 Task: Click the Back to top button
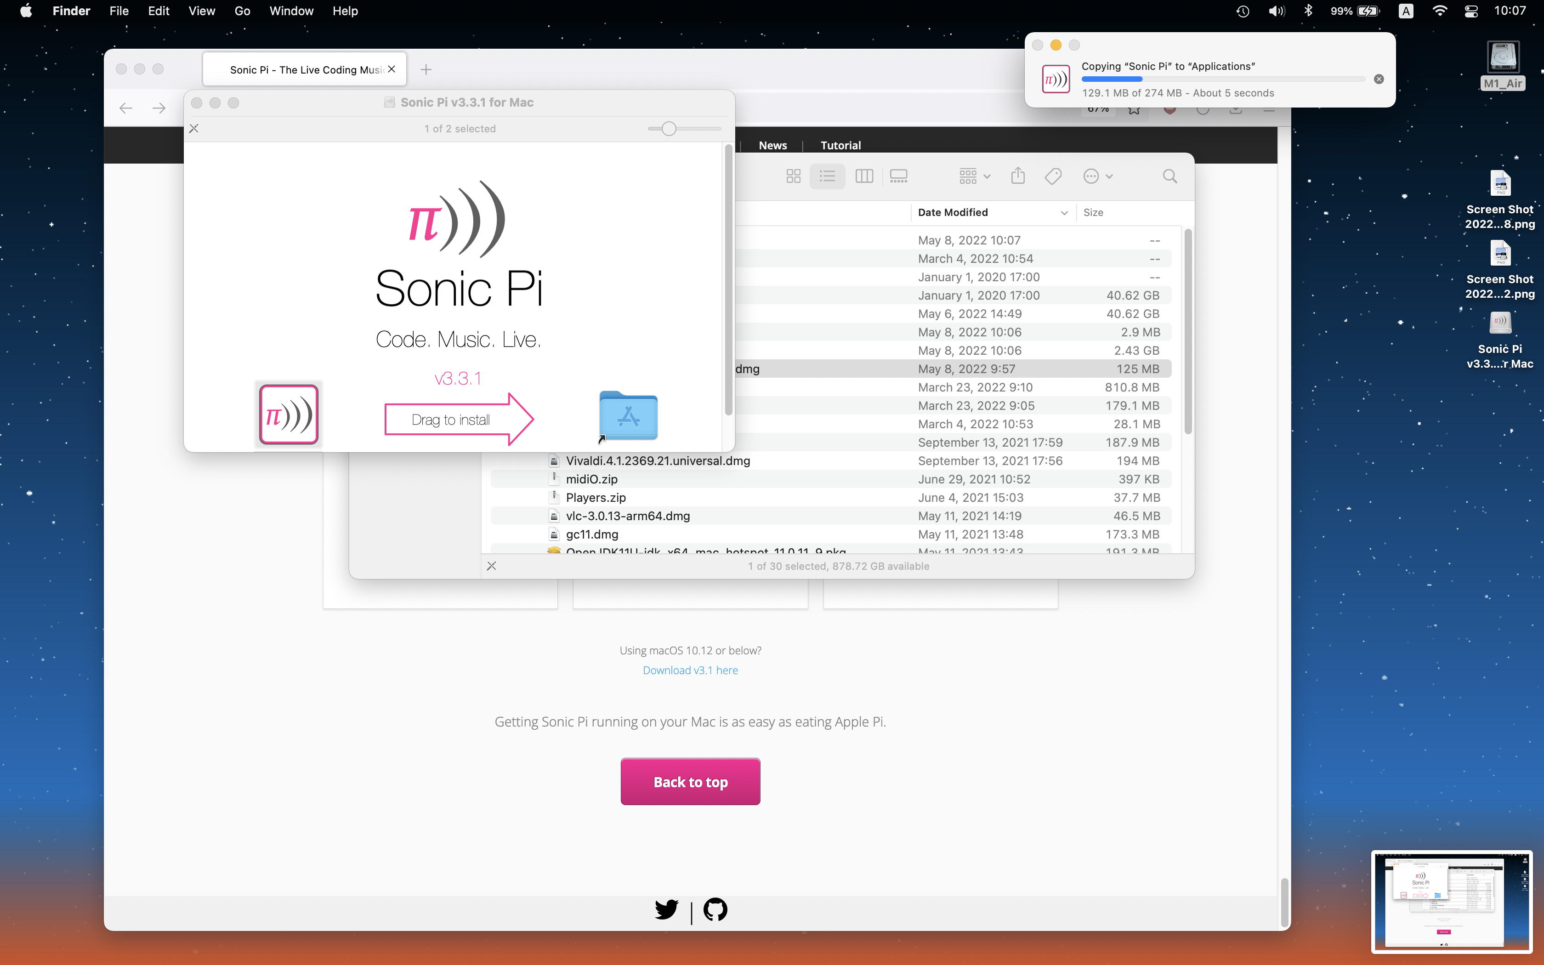[x=690, y=781]
